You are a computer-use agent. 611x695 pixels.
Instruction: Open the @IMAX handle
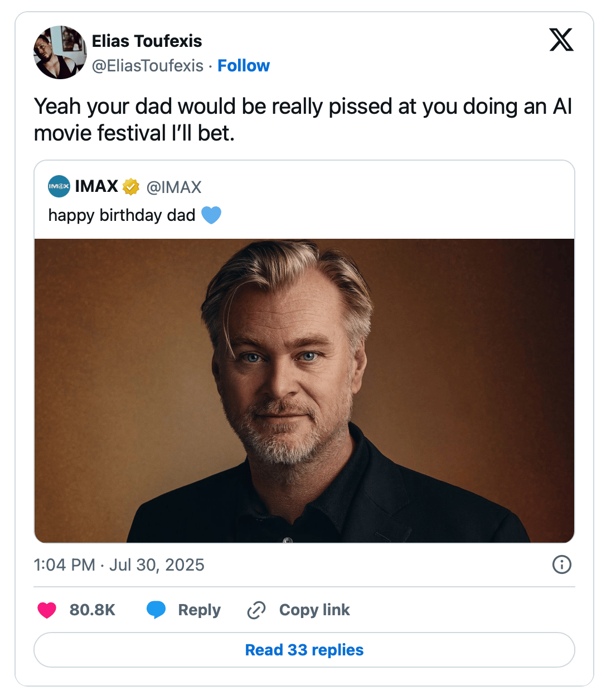(x=174, y=187)
